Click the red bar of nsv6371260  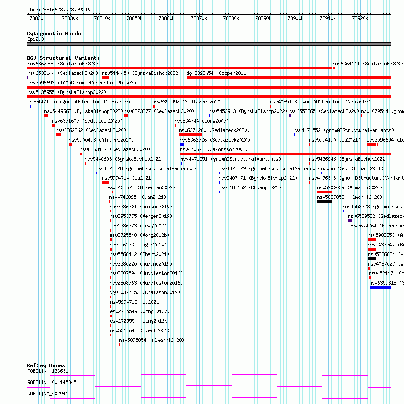pos(190,135)
